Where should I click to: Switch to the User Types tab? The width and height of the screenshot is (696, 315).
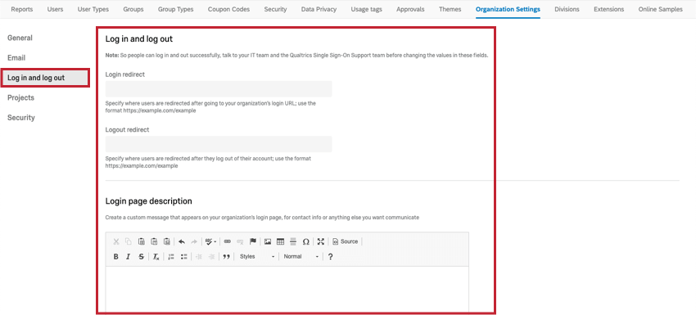93,9
